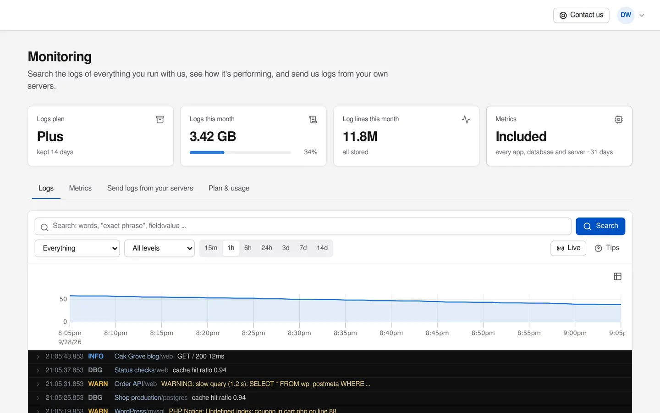Select the 14d time range
The height and width of the screenshot is (413, 660).
[322, 248]
